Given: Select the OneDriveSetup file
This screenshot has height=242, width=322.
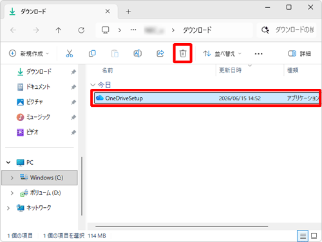Looking at the screenshot, I should 207,98.
